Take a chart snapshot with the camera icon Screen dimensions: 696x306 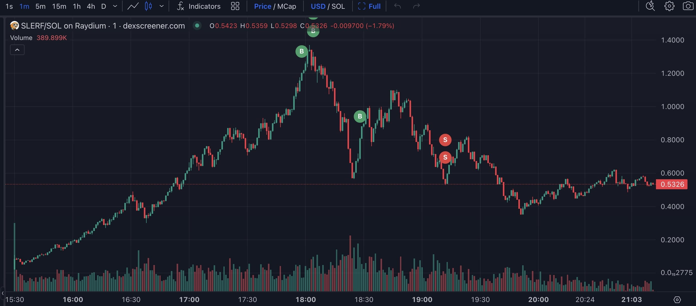(689, 6)
